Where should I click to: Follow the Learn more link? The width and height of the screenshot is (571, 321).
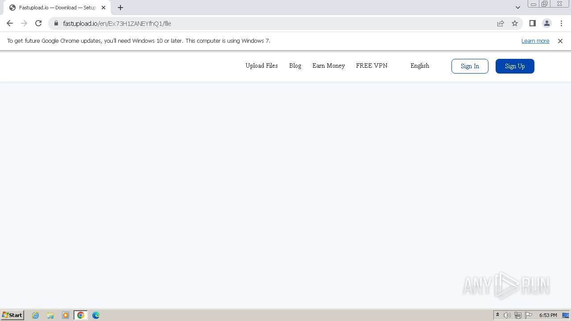click(535, 41)
